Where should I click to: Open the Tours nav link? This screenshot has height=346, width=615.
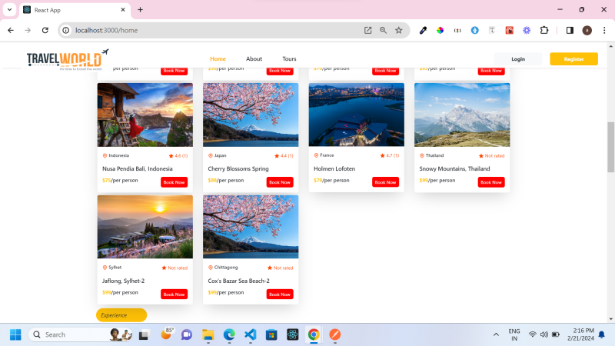[x=289, y=59]
